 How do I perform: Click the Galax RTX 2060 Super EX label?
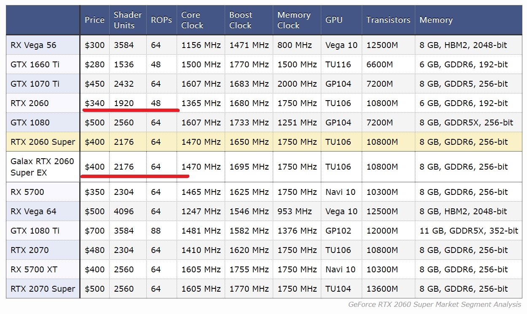pyautogui.click(x=42, y=167)
